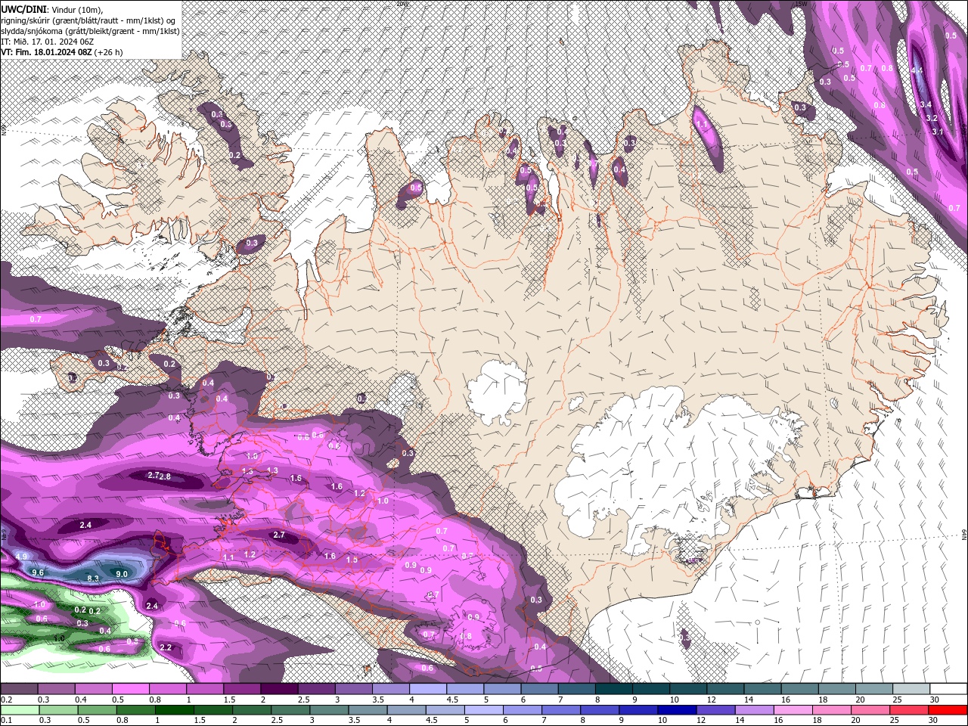The height and width of the screenshot is (726, 968).
Task: Click the initial time 'IT: Mið. 17. 01. 2024 06Z'
Action: (47, 42)
